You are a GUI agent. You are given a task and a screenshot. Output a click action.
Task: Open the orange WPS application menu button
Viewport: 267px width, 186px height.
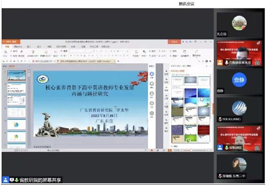tap(11, 42)
